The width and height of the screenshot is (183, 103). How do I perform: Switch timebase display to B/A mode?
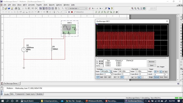coord(106,77)
